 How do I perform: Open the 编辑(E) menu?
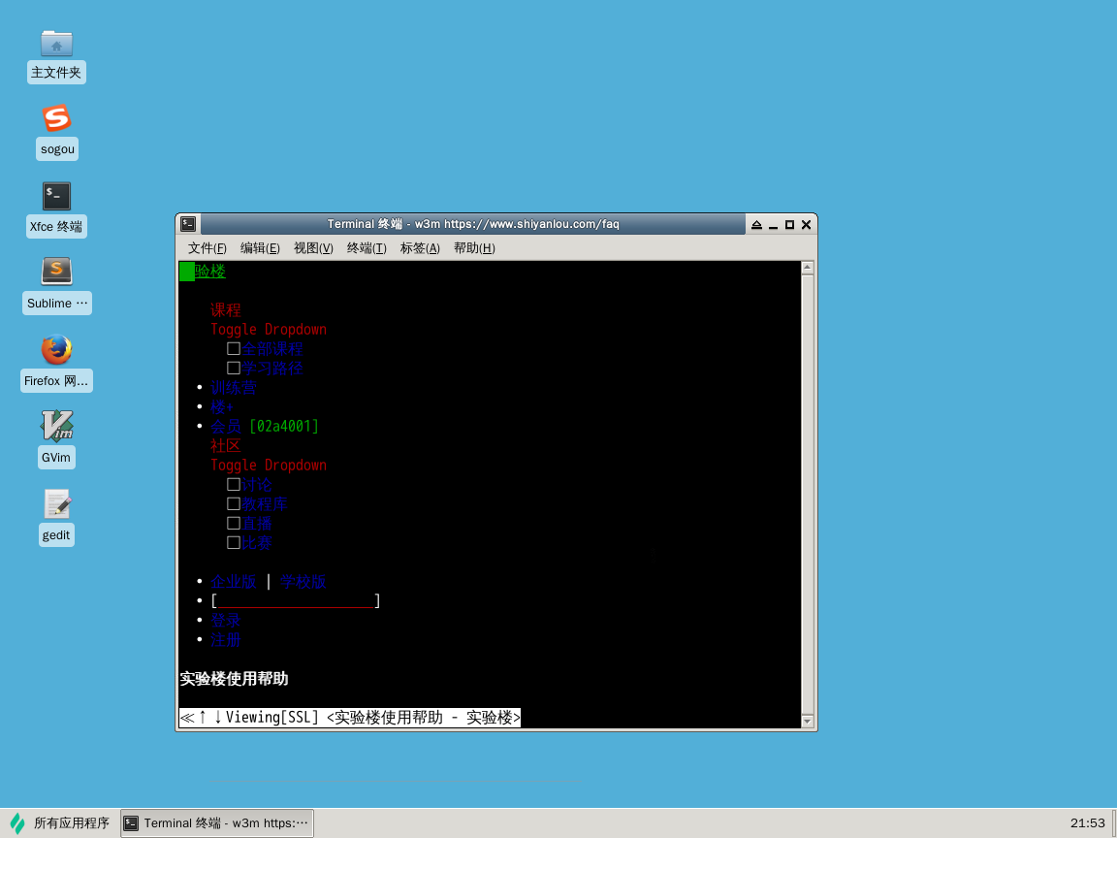260,248
